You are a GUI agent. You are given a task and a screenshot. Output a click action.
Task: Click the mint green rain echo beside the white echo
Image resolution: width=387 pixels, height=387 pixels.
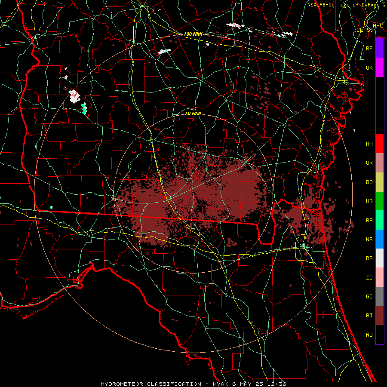pyautogui.click(x=84, y=108)
